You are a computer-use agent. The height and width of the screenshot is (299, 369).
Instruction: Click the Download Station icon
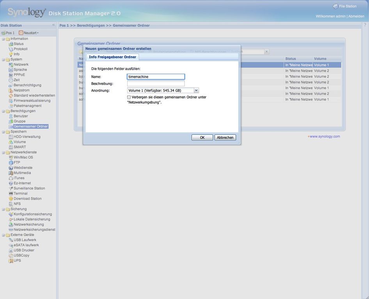click(11, 199)
